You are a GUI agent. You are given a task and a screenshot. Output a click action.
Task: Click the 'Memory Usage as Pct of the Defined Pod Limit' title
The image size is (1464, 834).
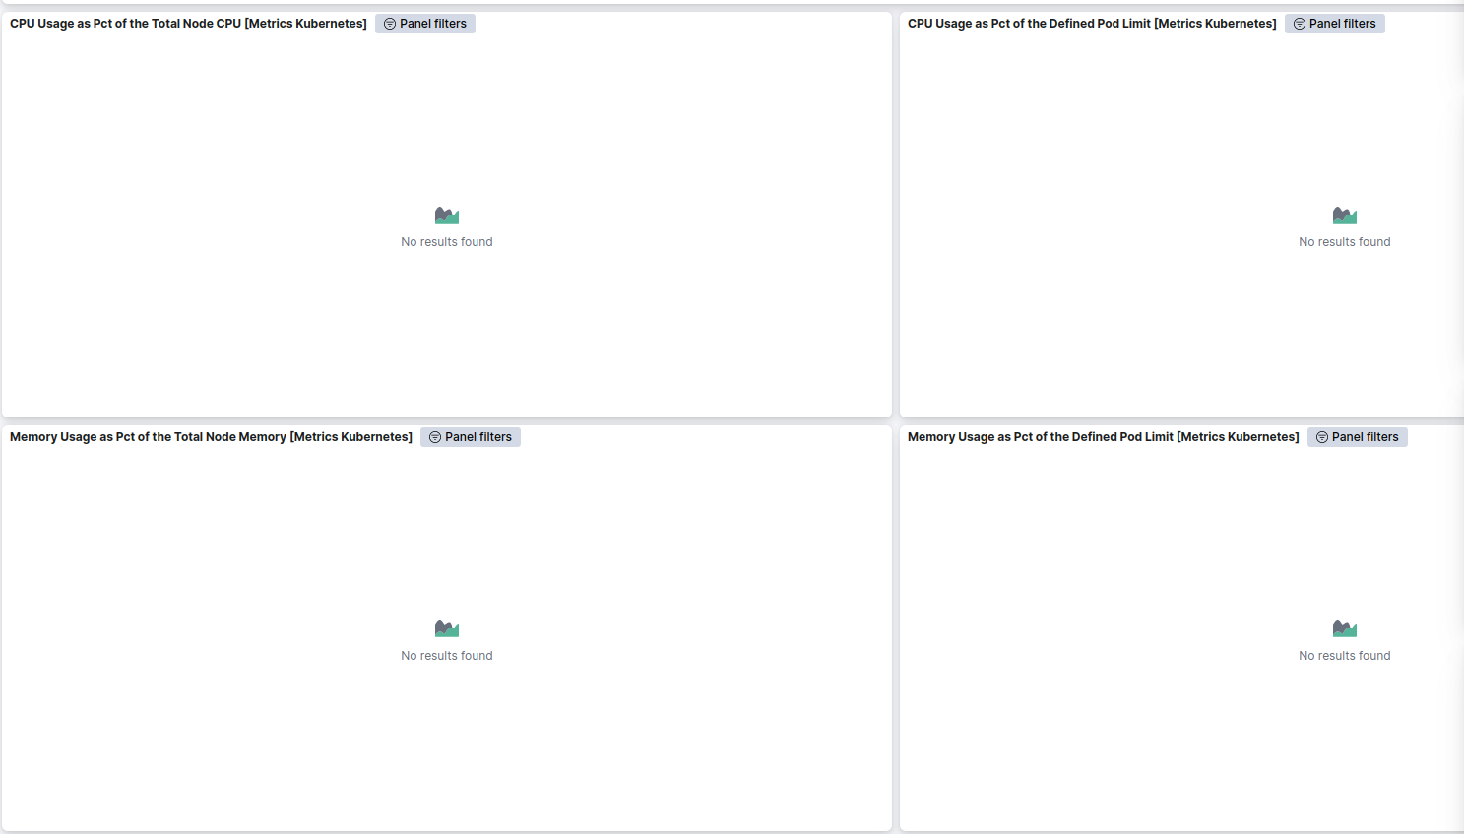[x=1103, y=437]
